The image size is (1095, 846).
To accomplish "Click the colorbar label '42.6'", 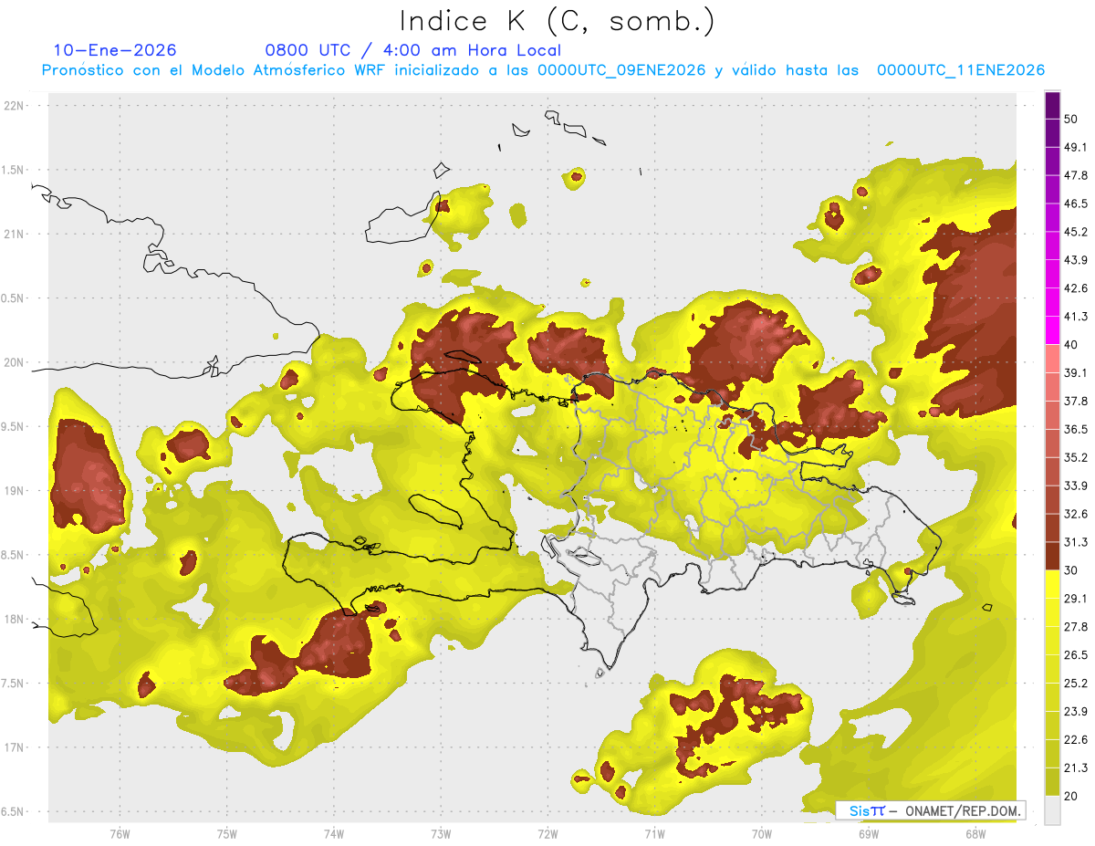I will pos(1076,288).
